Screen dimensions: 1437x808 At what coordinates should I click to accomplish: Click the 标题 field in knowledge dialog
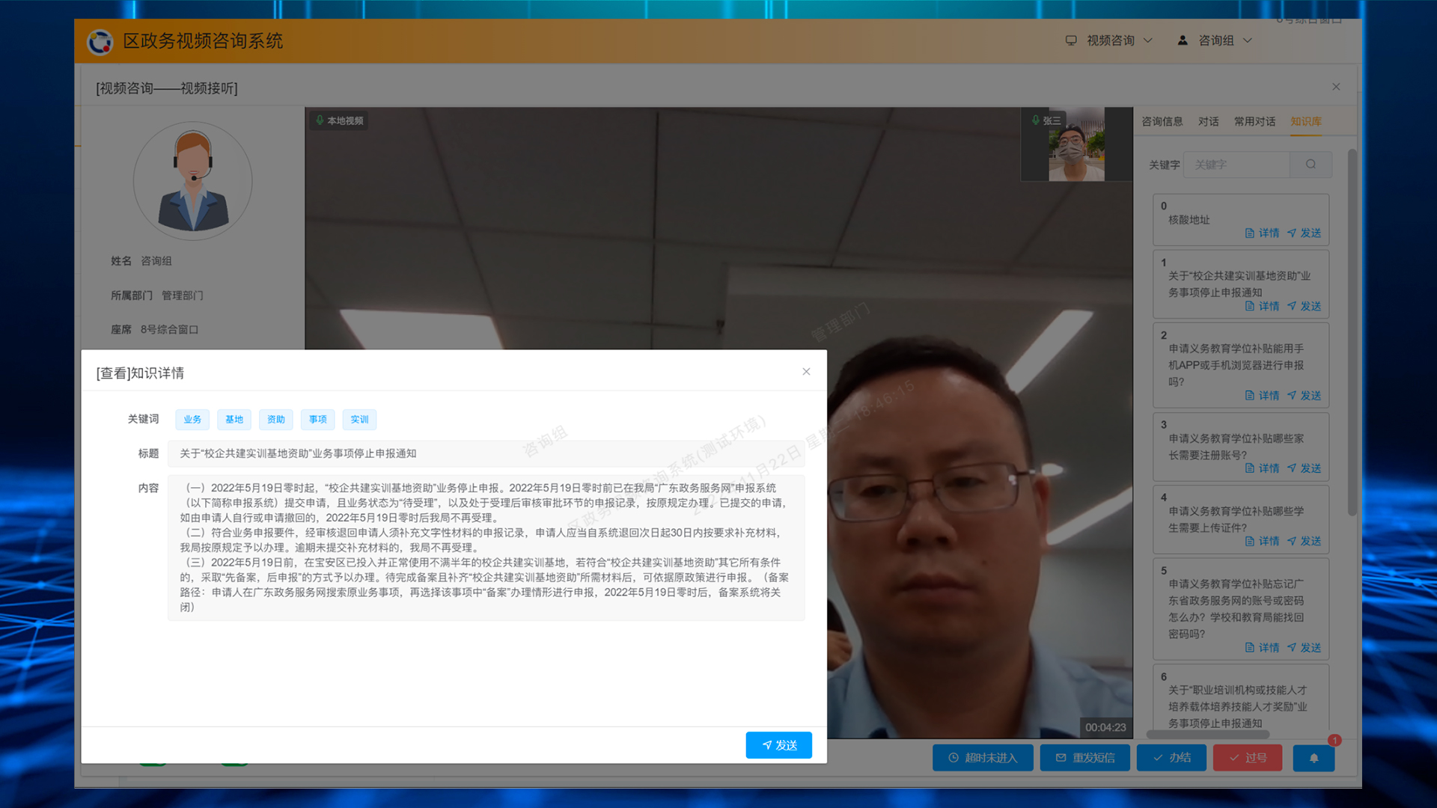coord(486,453)
